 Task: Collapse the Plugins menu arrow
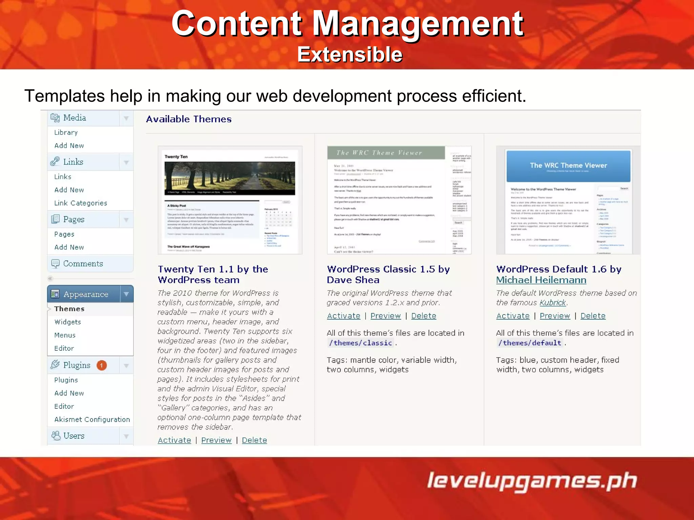pyautogui.click(x=126, y=365)
